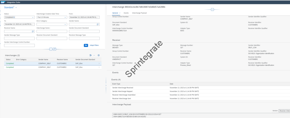
Task: Open first Completed row navigation arrow
Action: (x=99, y=64)
